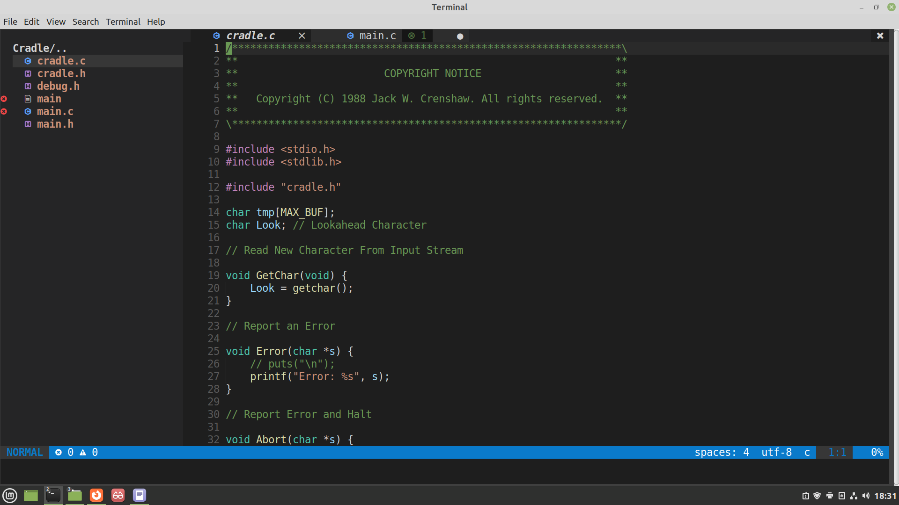The image size is (899, 505).
Task: Select cradle.h in the file explorer
Action: tap(61, 73)
